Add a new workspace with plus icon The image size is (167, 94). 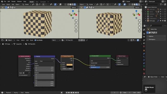[x=48, y=2]
